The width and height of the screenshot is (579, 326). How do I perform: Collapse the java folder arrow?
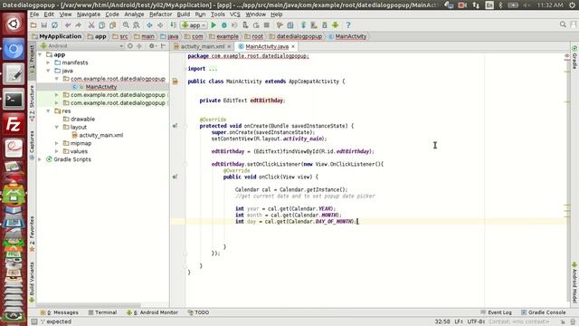(48, 71)
